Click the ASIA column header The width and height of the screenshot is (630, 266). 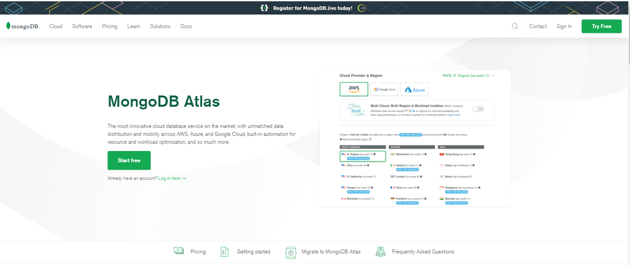(461, 147)
